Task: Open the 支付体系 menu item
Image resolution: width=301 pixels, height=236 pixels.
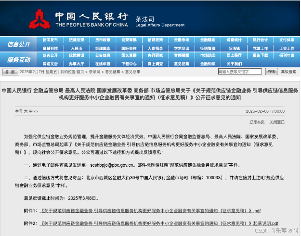Action: tap(287, 40)
